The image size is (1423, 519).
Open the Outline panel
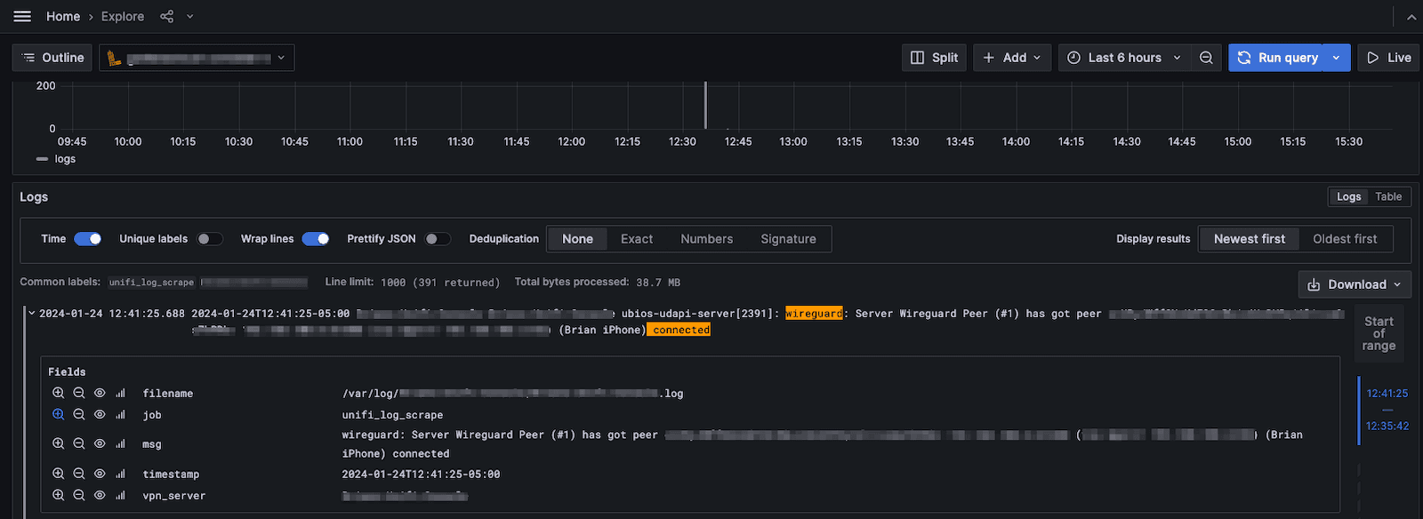pyautogui.click(x=52, y=58)
